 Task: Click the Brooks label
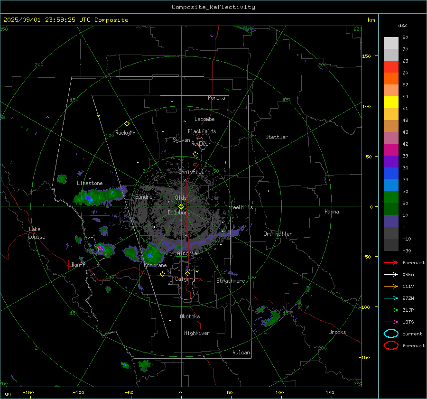click(337, 332)
